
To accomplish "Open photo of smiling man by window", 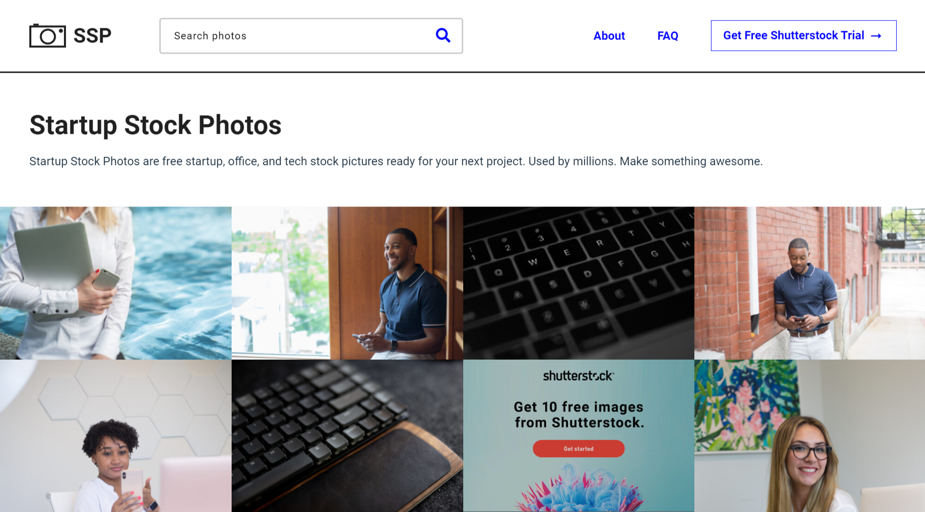I will 347,283.
